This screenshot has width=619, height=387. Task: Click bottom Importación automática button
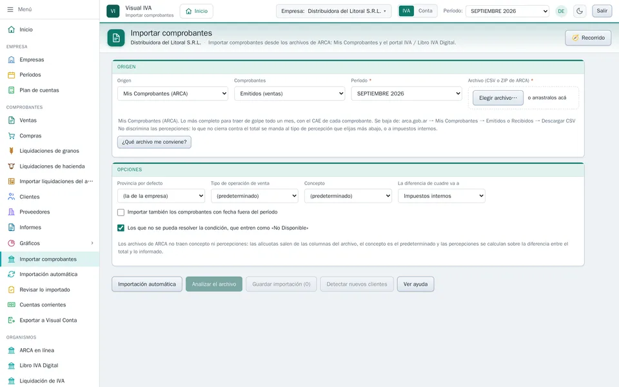tap(147, 284)
